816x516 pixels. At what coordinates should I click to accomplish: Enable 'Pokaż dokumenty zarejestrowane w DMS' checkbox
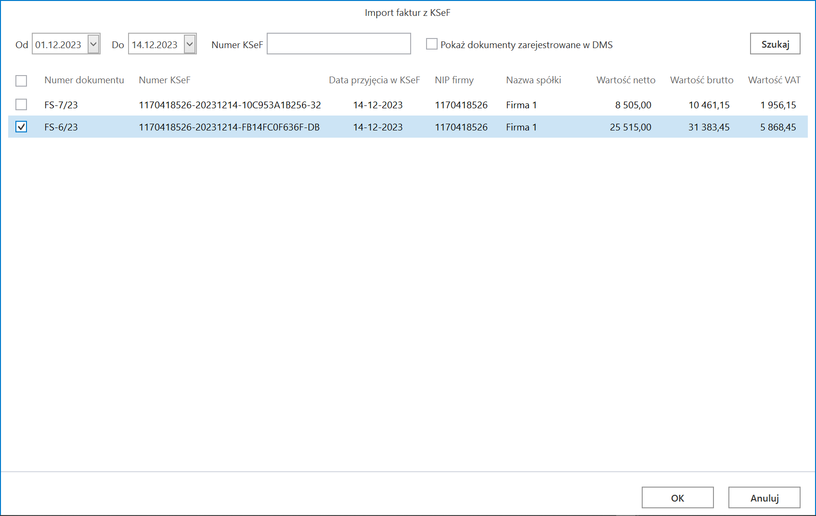pos(432,44)
